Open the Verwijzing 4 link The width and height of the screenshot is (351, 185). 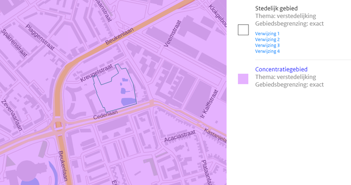[x=267, y=51]
